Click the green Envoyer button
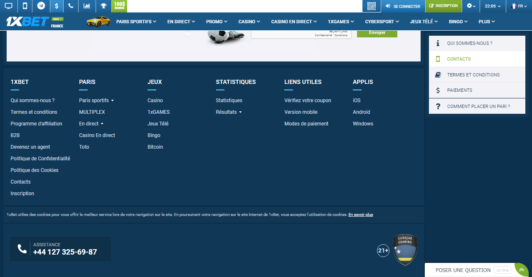The image size is (532, 277). [377, 33]
